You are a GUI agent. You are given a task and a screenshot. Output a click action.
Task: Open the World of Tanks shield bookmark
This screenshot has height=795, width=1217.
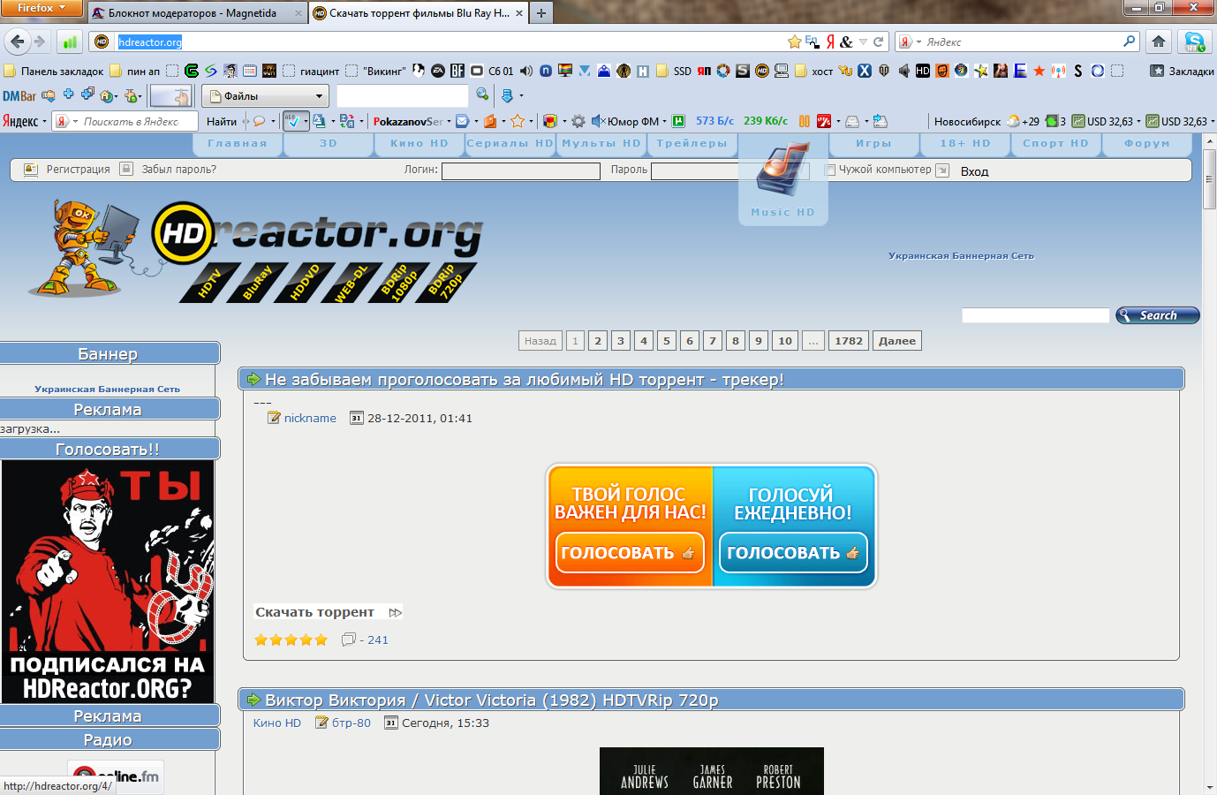884,71
